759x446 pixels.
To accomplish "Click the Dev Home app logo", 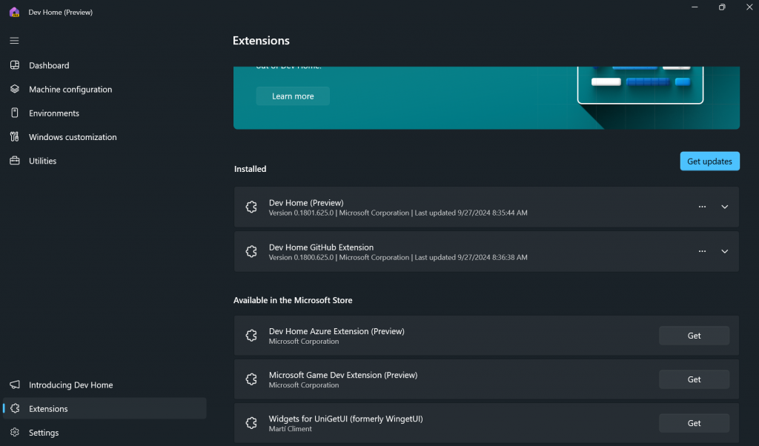I will [x=14, y=12].
